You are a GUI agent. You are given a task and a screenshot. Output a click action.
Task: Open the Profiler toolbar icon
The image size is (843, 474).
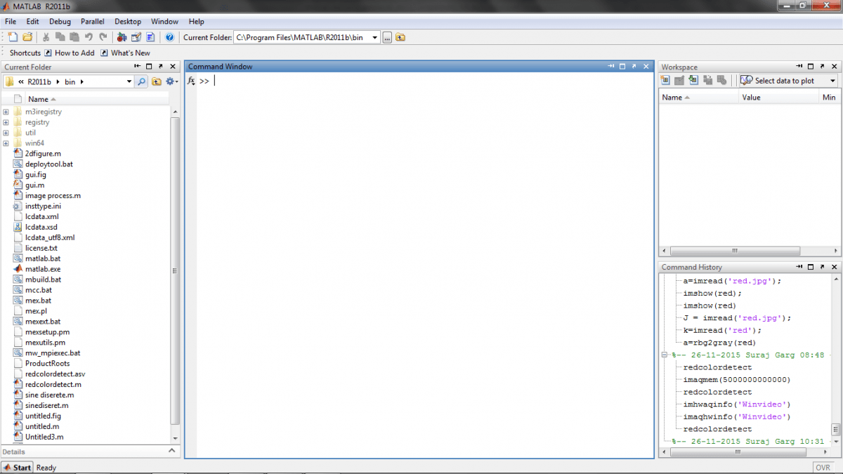pos(150,37)
